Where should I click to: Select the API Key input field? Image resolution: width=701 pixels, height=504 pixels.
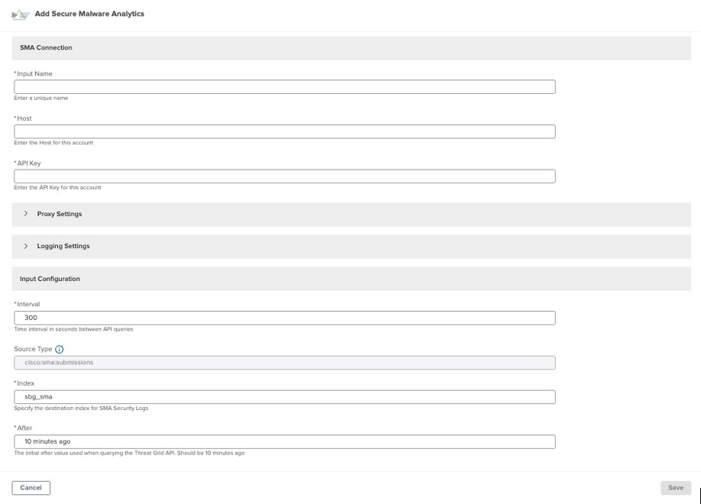tap(284, 176)
